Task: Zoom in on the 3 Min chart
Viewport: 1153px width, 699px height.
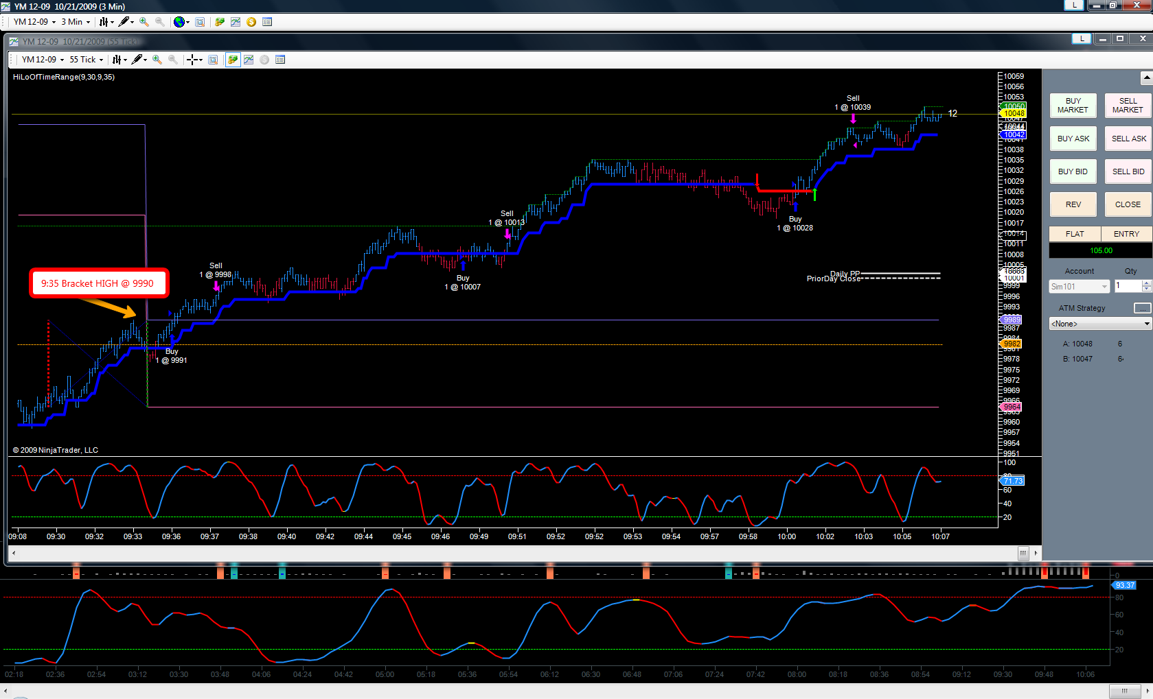Action: (x=144, y=22)
